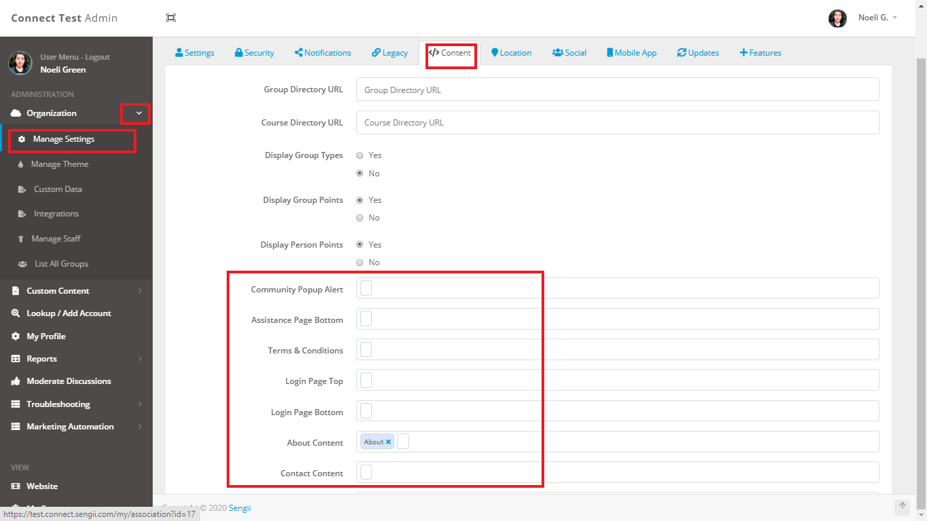Expand Marketing Automation chevron
This screenshot has width=927, height=521.
tap(140, 427)
